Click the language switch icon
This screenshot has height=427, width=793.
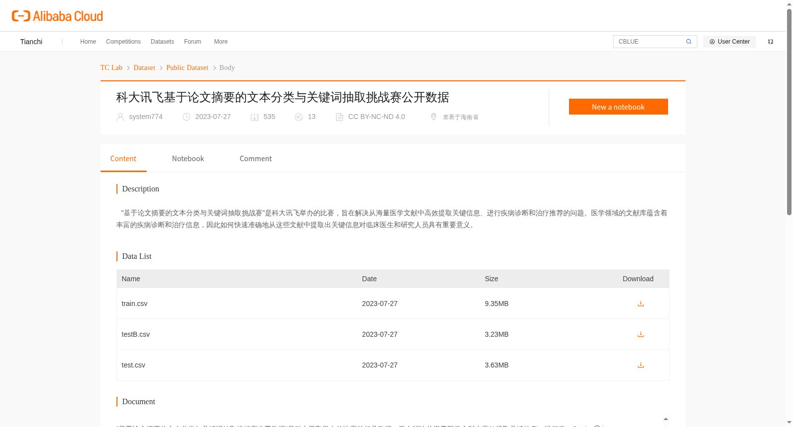point(771,42)
